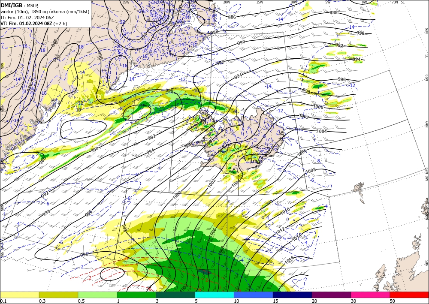Click the legend value "50"
Viewport: 429px width, 304px height.
393,301
